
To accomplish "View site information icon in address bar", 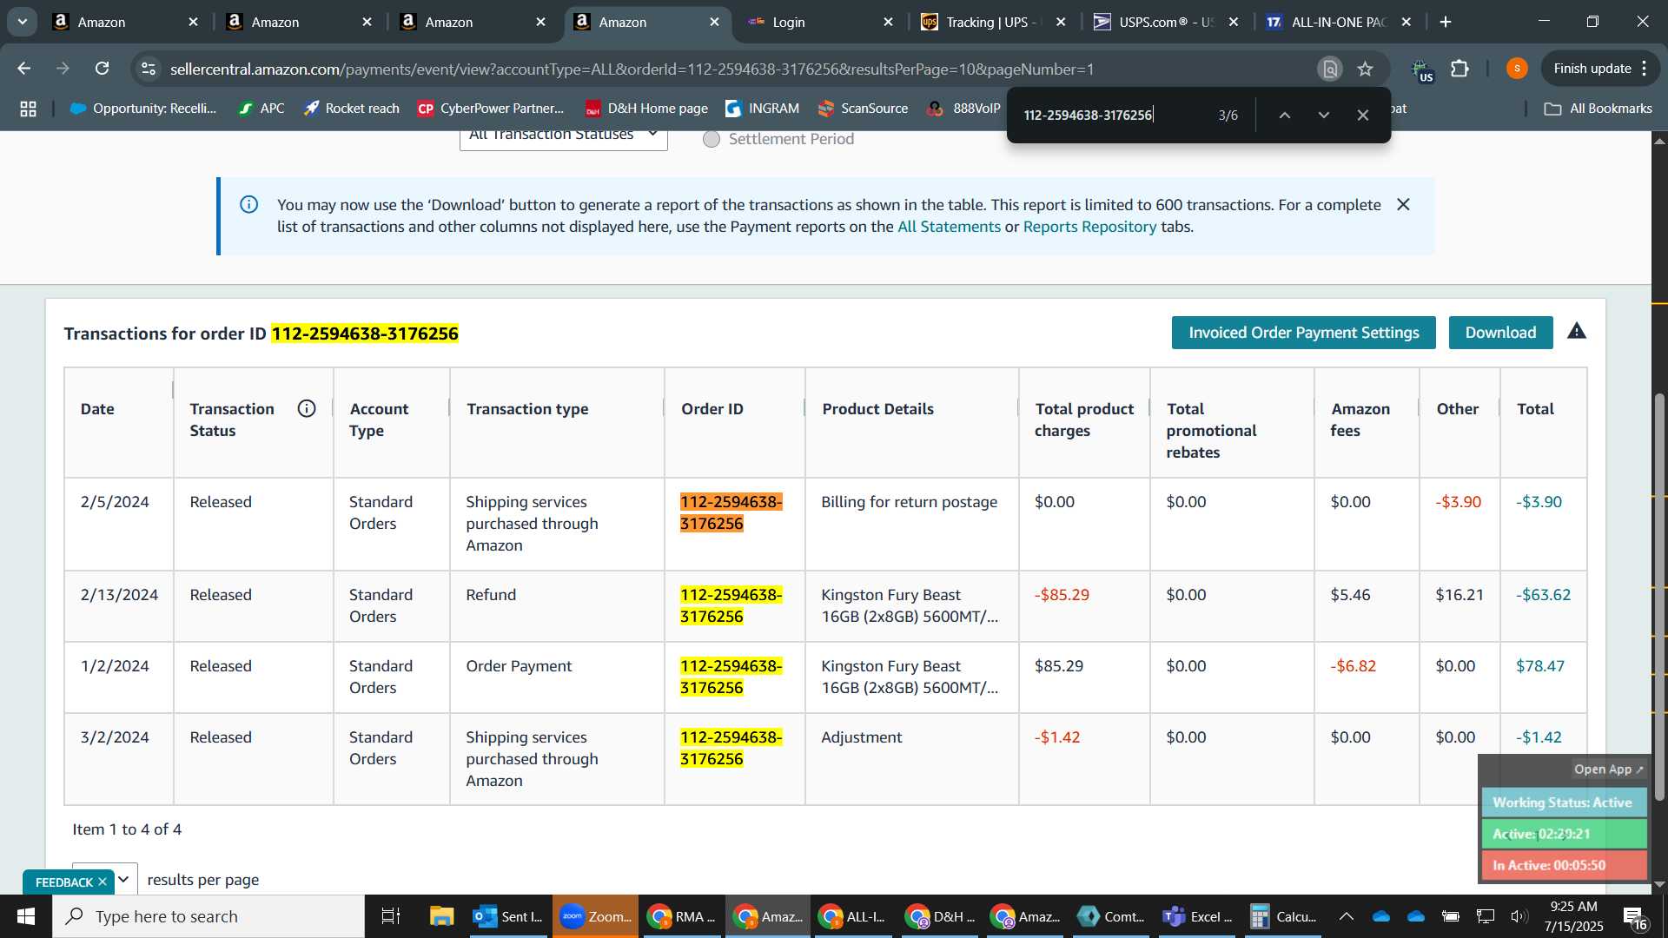I will coord(149,69).
